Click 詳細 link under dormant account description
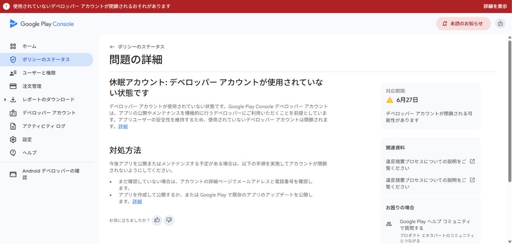Viewport: 512px width, 244px height. click(x=123, y=126)
